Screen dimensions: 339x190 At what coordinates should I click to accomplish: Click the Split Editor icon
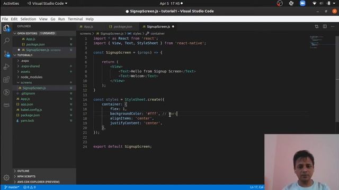coord(325,26)
